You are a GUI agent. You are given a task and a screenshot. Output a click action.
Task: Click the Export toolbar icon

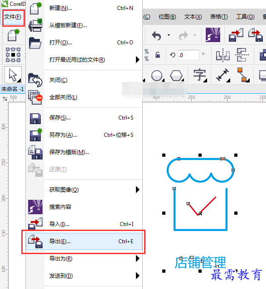(256, 35)
